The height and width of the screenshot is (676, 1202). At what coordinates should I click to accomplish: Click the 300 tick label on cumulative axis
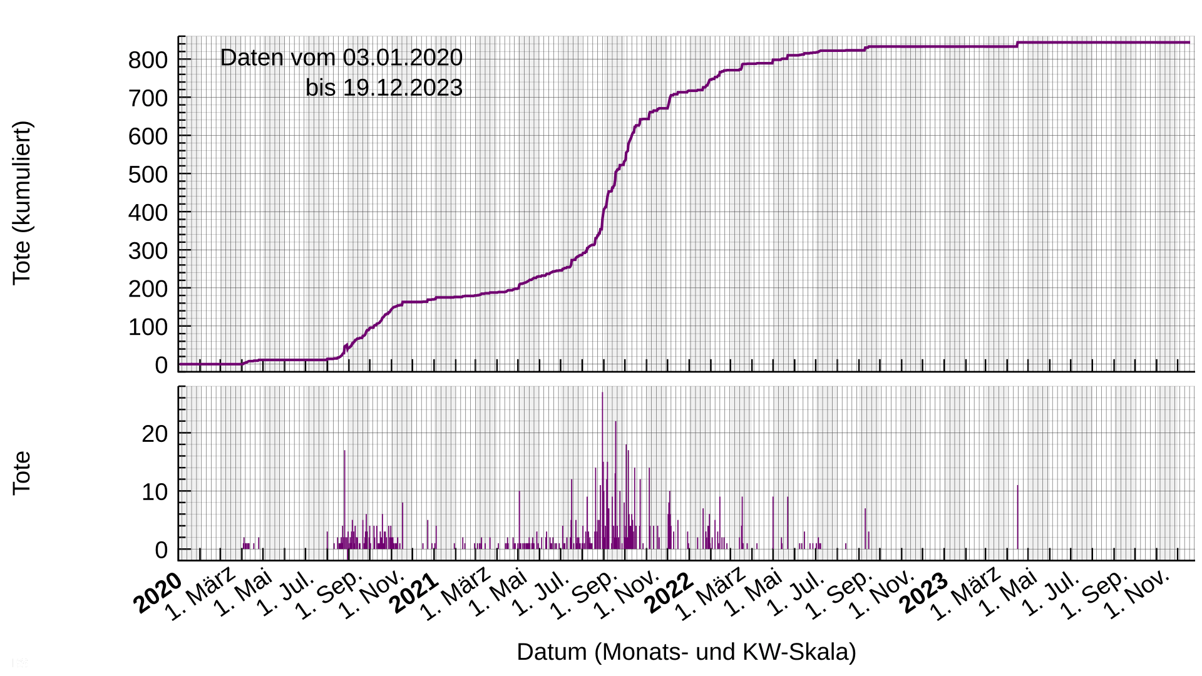tap(148, 251)
